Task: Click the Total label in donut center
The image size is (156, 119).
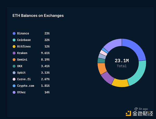Action: coord(122,66)
